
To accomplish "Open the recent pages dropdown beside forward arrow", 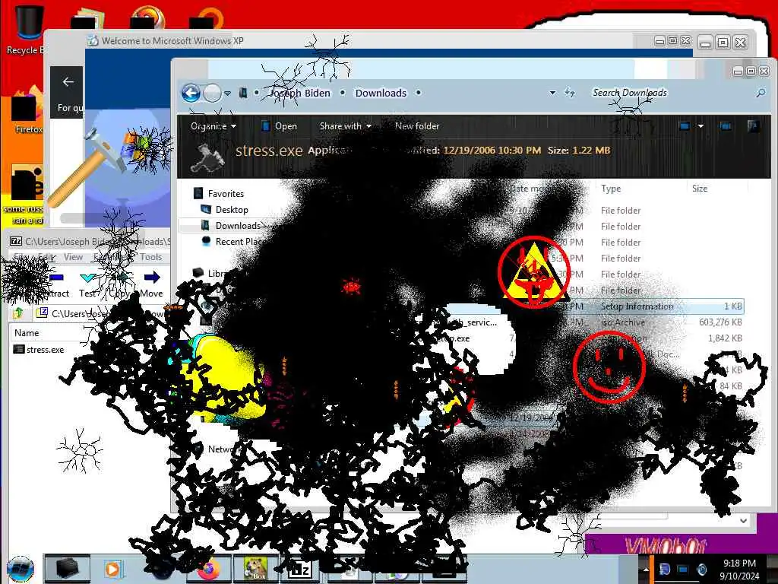I will coord(227,93).
